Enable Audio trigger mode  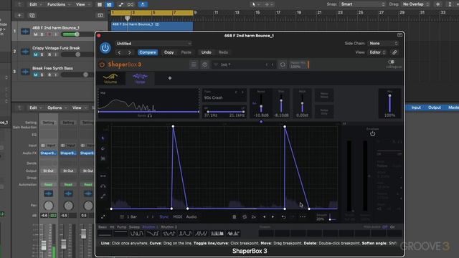[x=191, y=216]
